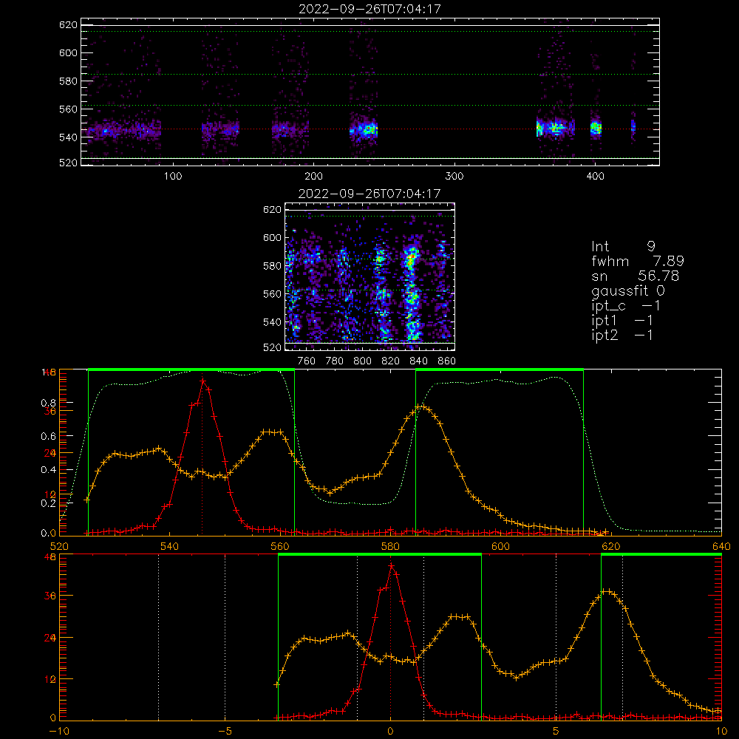Click x-axis label -5 on bottom plot
Viewport: 739px width, 739px height.
point(225,732)
